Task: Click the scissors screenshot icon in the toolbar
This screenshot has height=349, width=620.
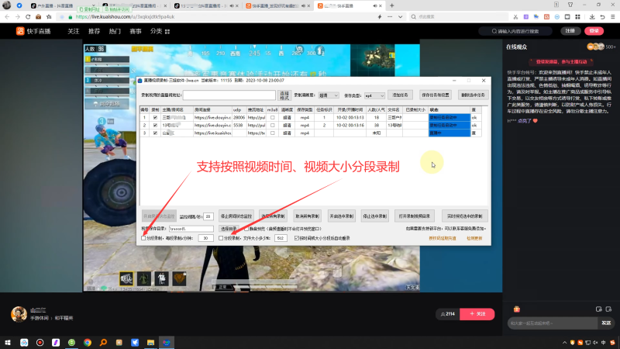Action: [515, 17]
